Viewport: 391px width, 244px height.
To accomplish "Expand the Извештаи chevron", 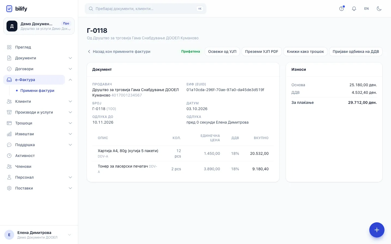I will click(70, 134).
